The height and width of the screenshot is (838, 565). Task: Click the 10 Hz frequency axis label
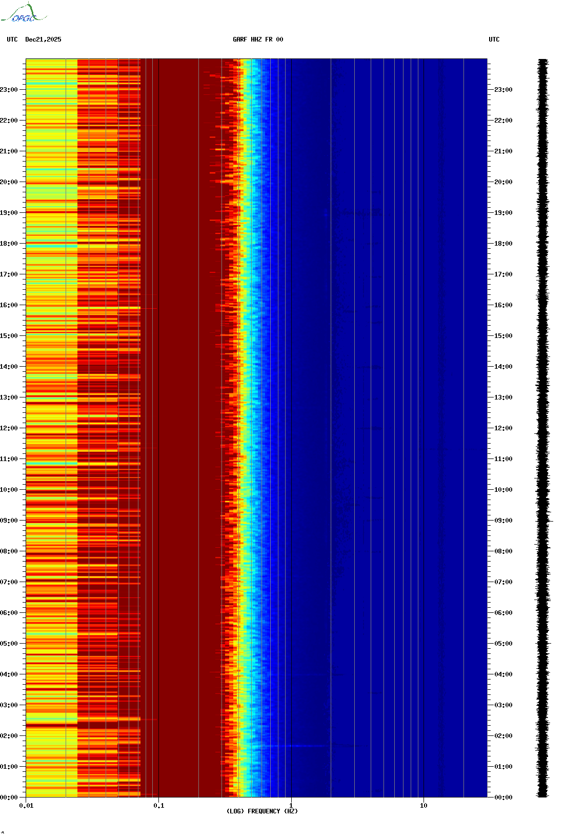click(x=423, y=806)
